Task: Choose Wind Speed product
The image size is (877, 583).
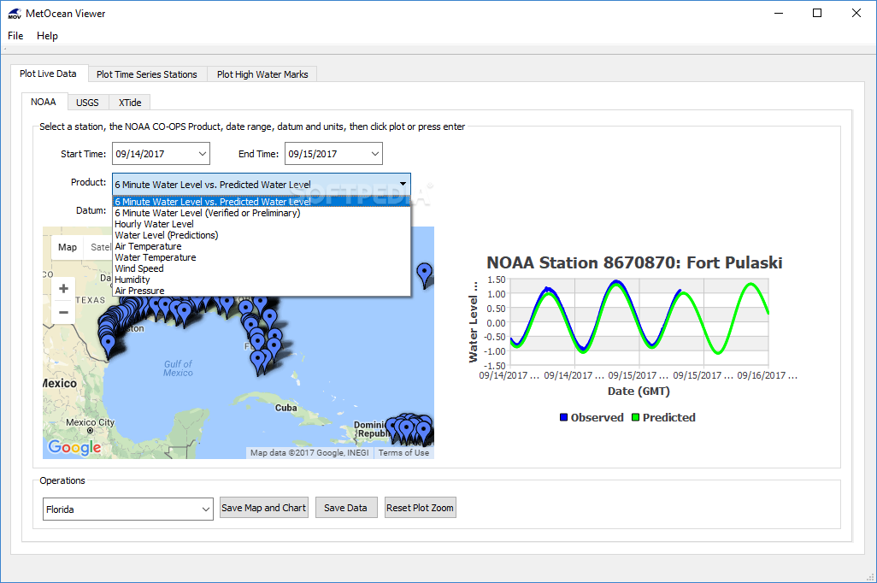Action: [262, 268]
